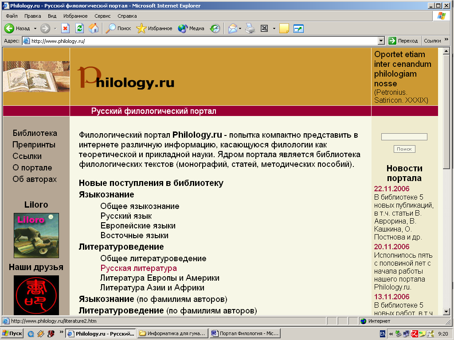
Task: Click the page scrollbar up arrow
Action: tap(446, 51)
